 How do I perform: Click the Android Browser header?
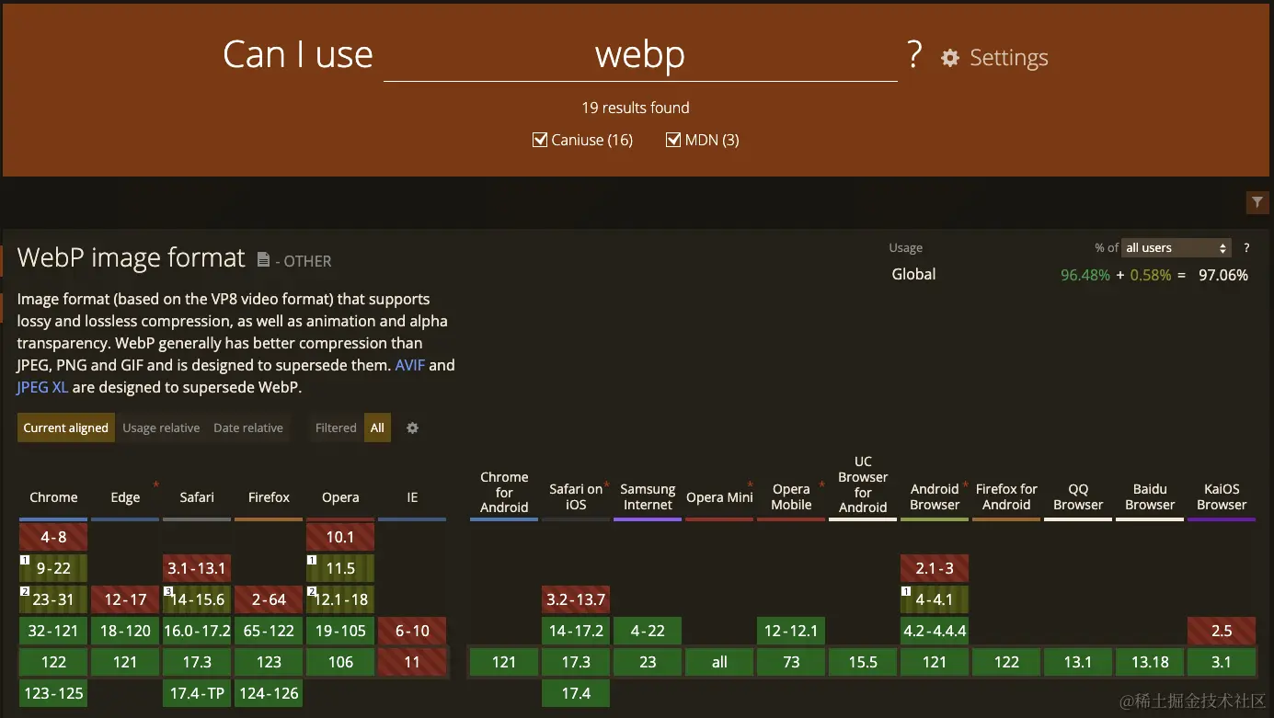(x=935, y=496)
